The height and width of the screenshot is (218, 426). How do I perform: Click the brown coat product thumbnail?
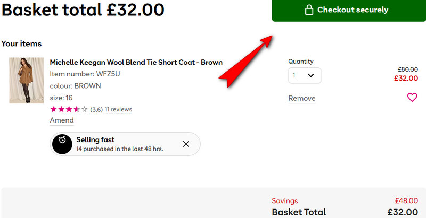pyautogui.click(x=26, y=80)
